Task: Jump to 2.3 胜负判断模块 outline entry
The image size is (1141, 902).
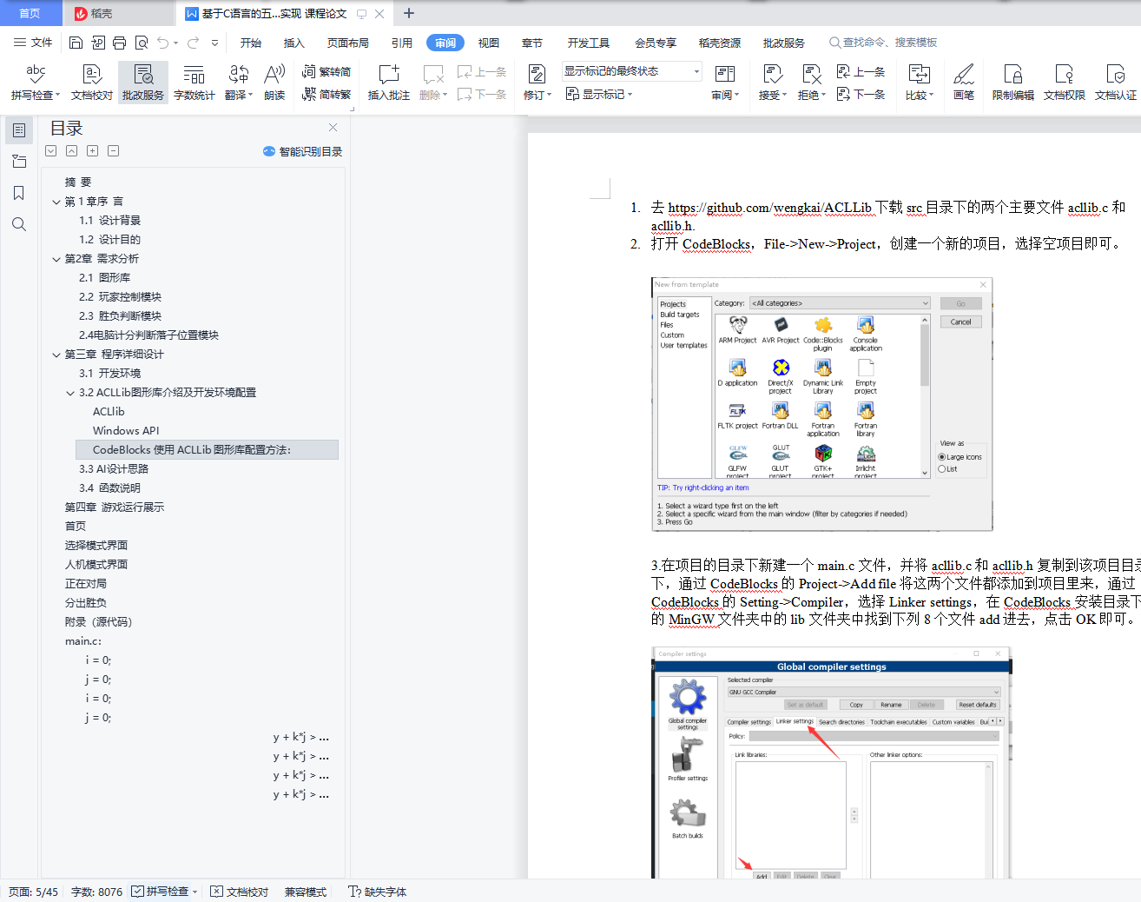Action: 120,316
